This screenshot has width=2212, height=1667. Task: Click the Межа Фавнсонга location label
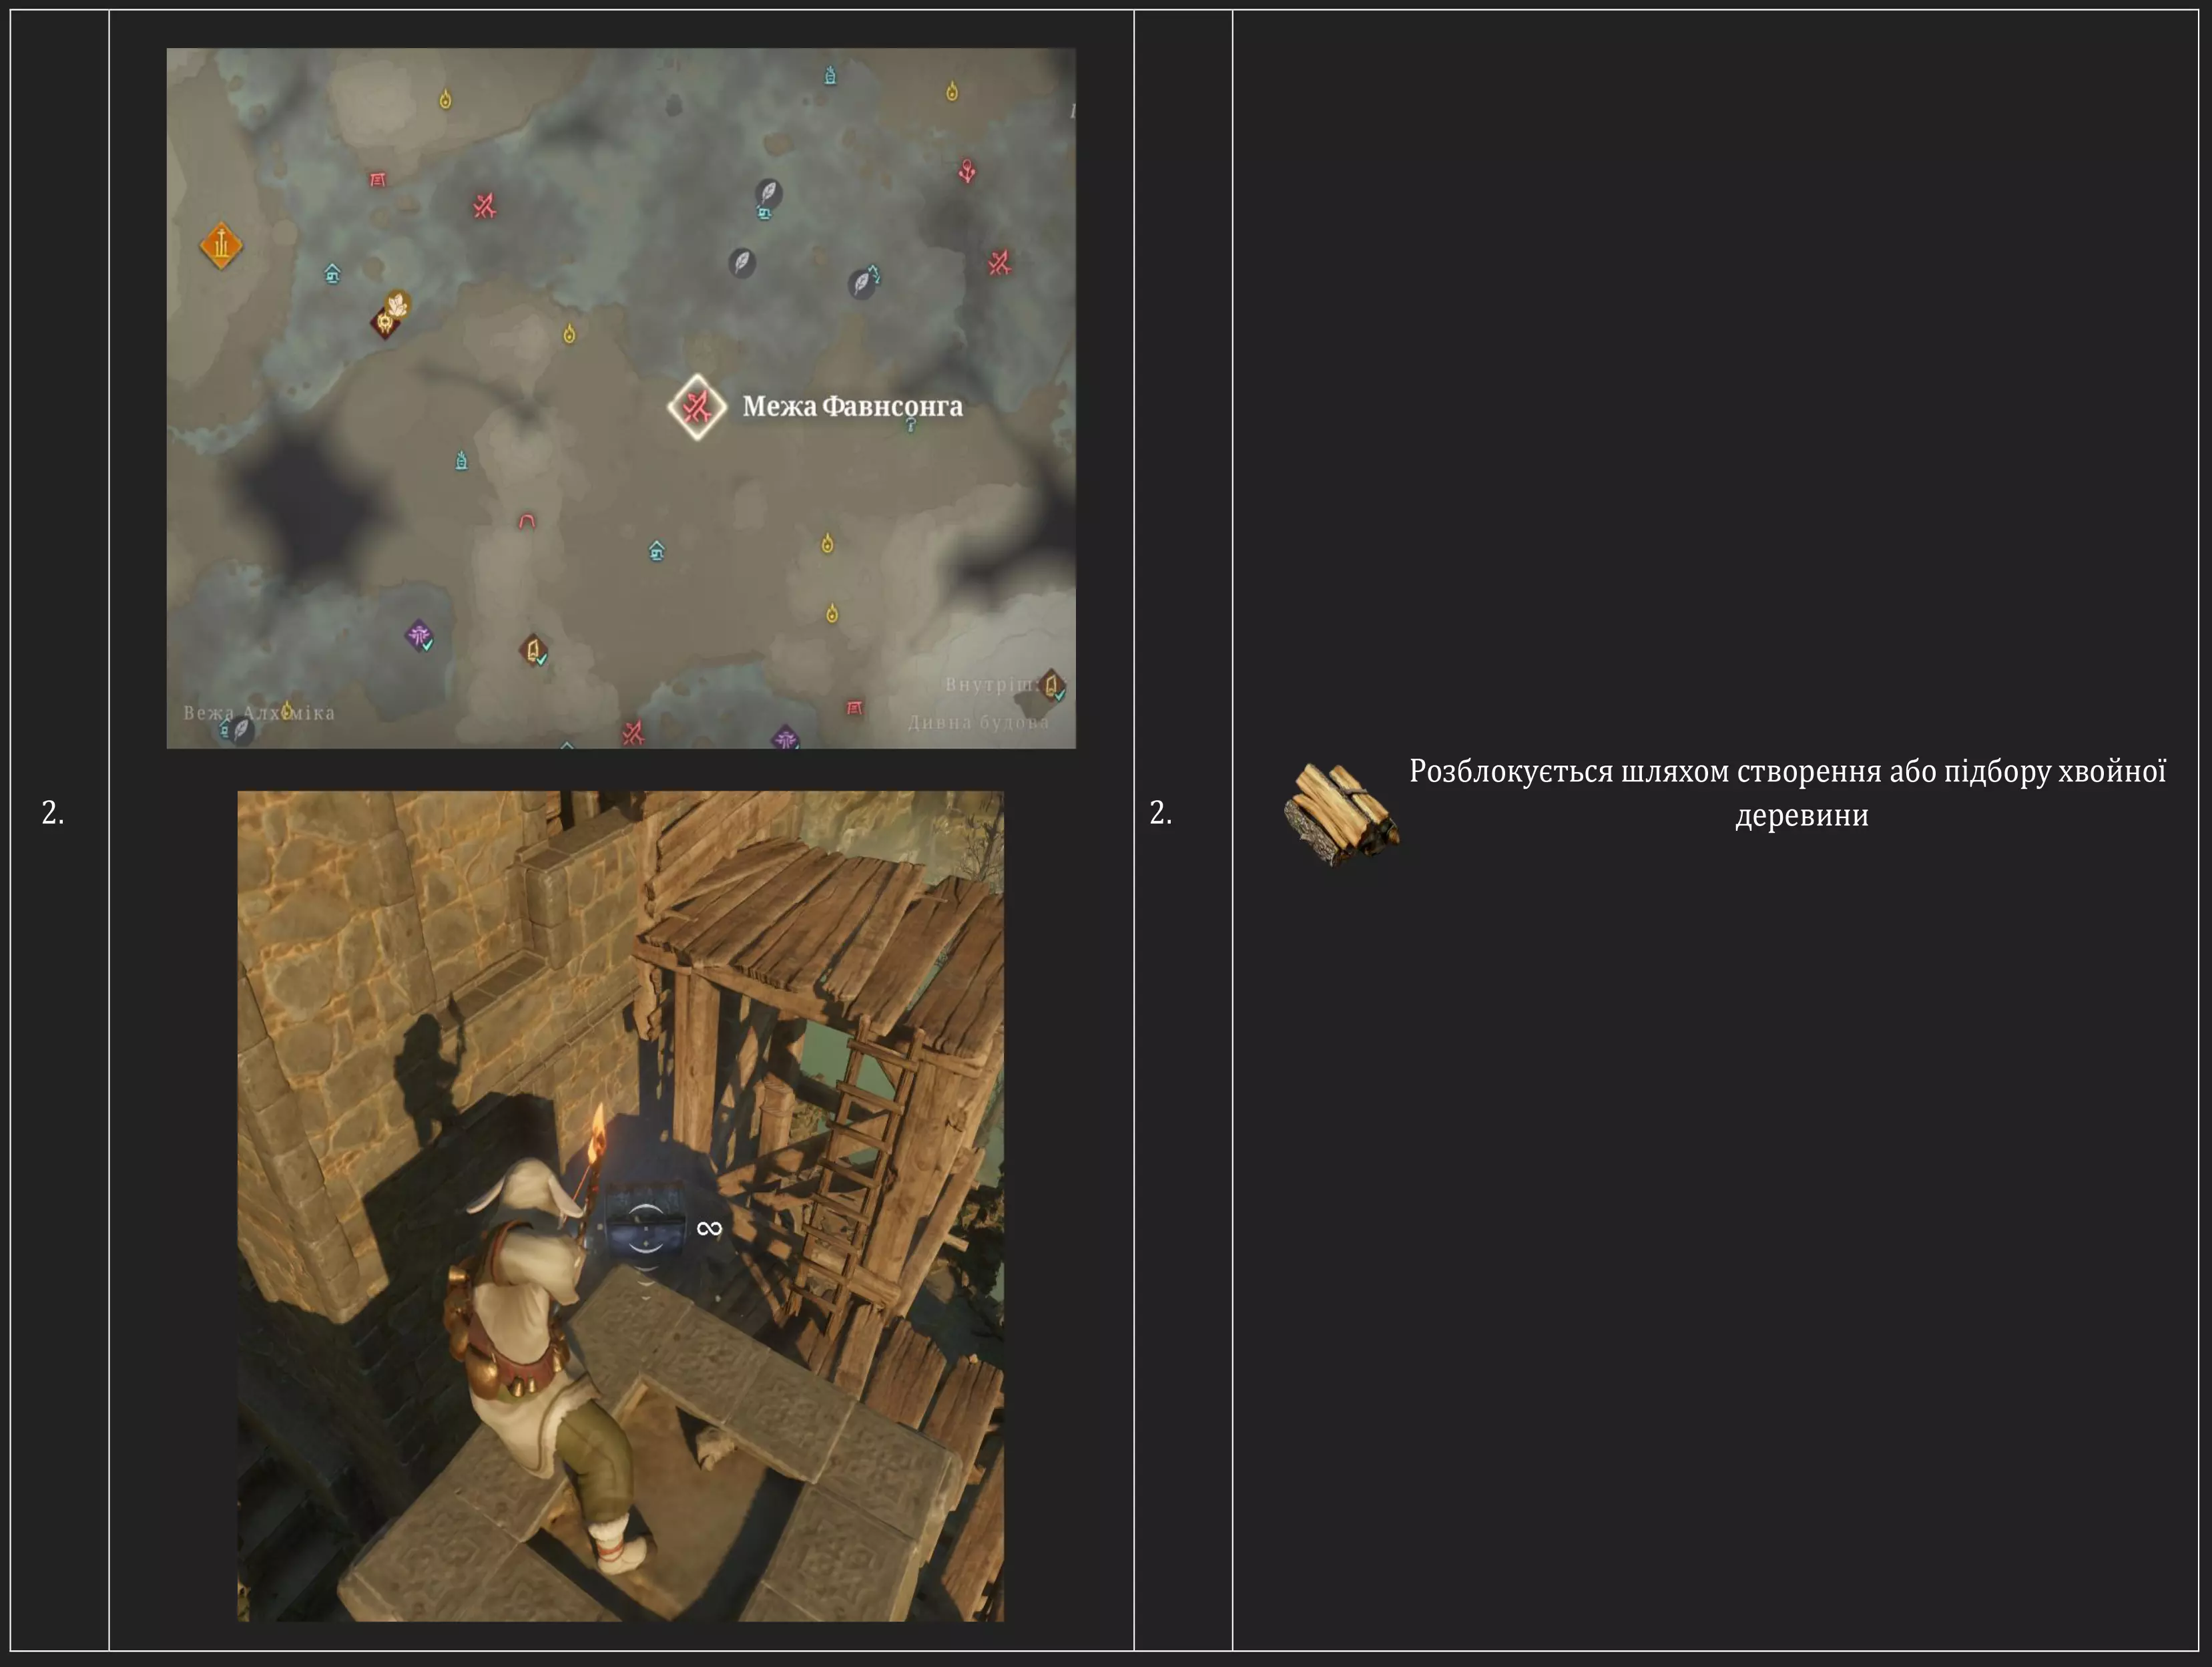coord(852,406)
